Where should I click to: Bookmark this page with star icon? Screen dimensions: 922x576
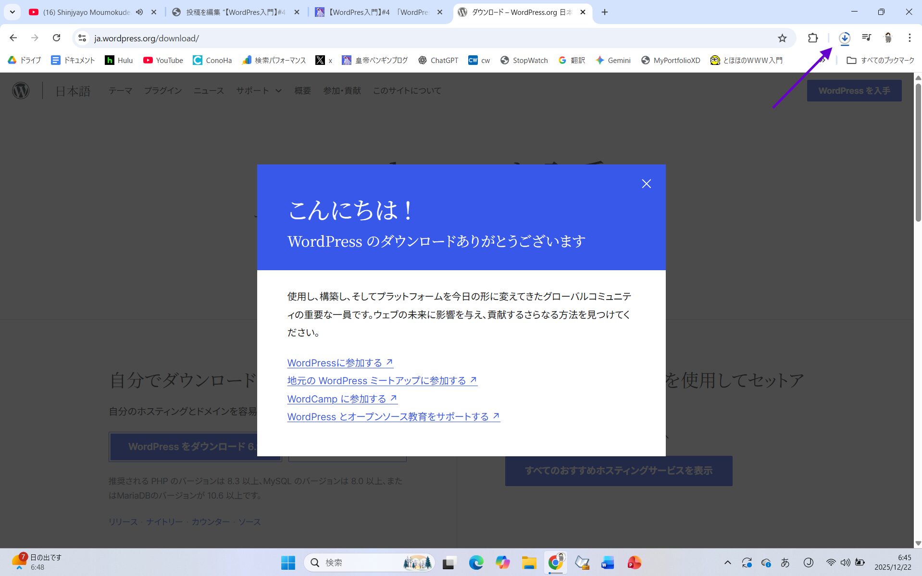782,38
